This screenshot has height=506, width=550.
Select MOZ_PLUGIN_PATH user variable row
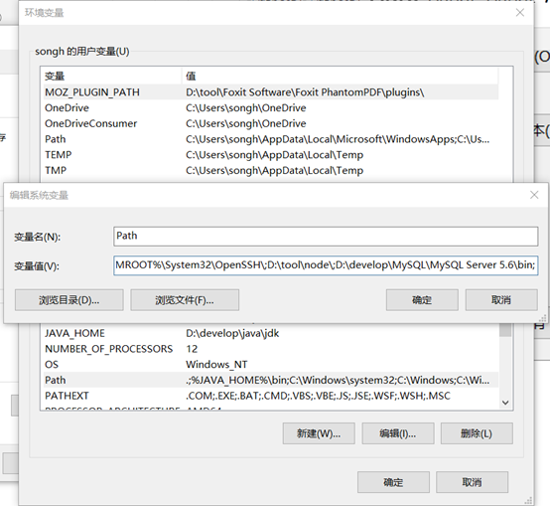tap(270, 92)
